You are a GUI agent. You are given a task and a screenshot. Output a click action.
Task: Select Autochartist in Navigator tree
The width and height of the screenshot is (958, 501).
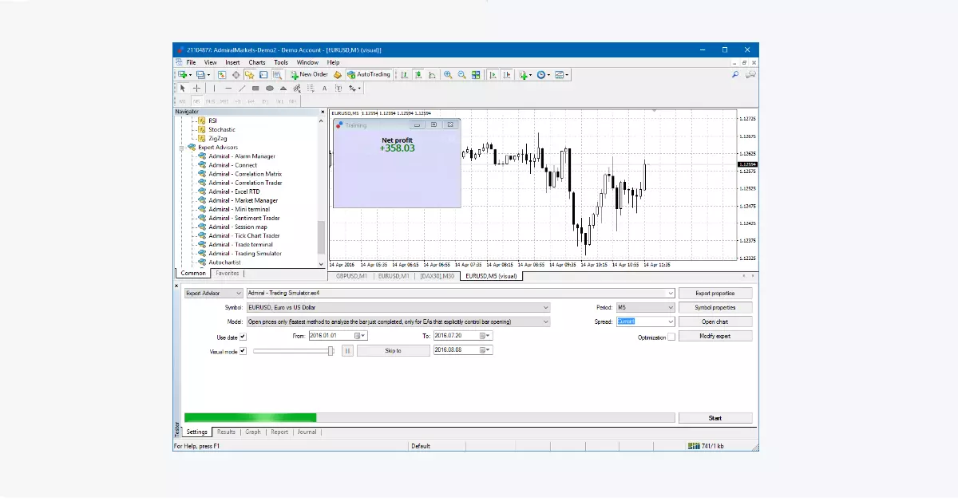(x=224, y=262)
